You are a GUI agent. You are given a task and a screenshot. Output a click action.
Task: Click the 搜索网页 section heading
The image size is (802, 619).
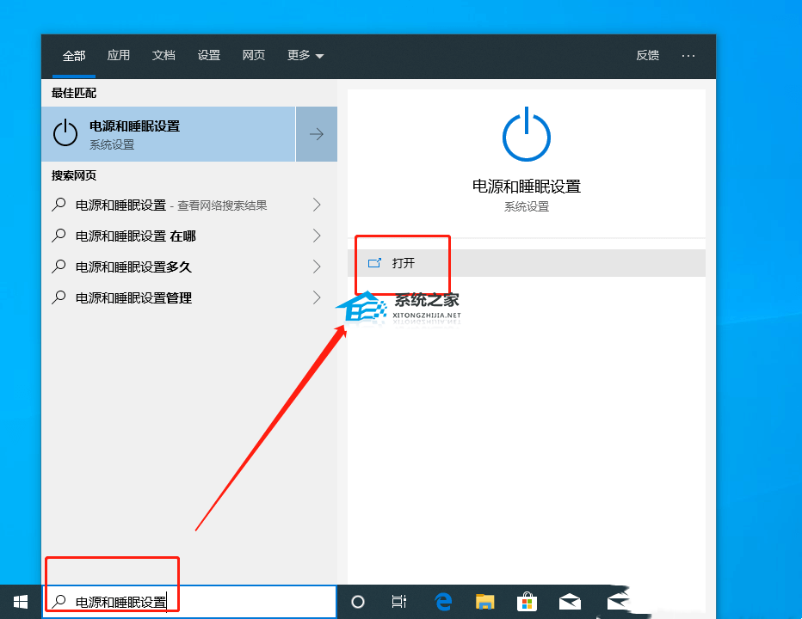(74, 175)
